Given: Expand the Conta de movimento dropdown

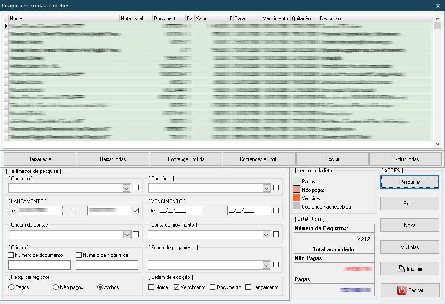Looking at the screenshot, I should tap(266, 234).
